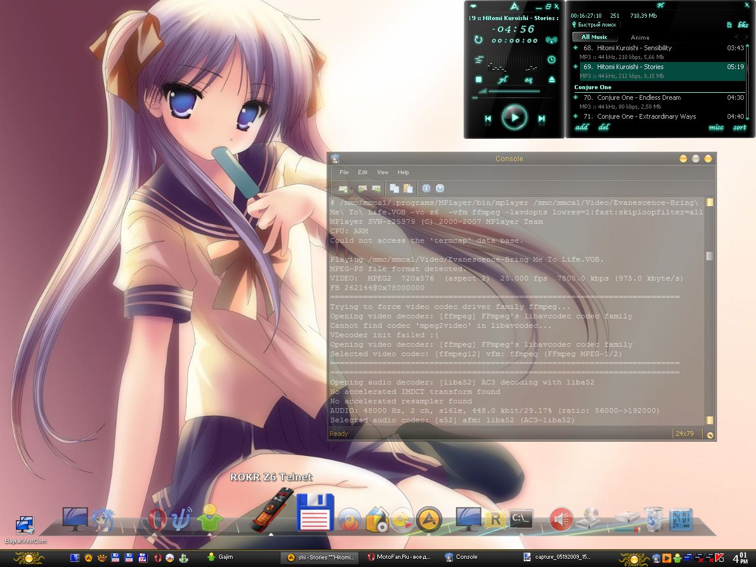Click the red speaker volume dock icon
Screen dimensions: 756x567
coord(561,519)
